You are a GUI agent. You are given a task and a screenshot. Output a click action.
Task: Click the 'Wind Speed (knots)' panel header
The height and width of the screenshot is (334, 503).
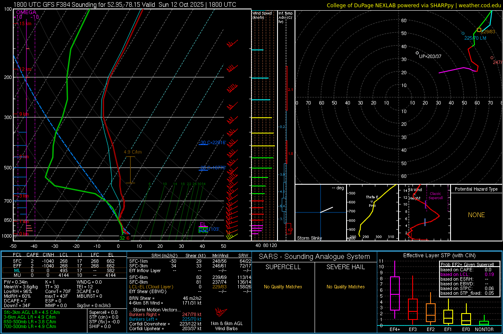point(262,15)
